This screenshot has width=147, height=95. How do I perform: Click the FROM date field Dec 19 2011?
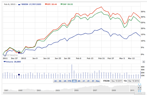click(117, 81)
